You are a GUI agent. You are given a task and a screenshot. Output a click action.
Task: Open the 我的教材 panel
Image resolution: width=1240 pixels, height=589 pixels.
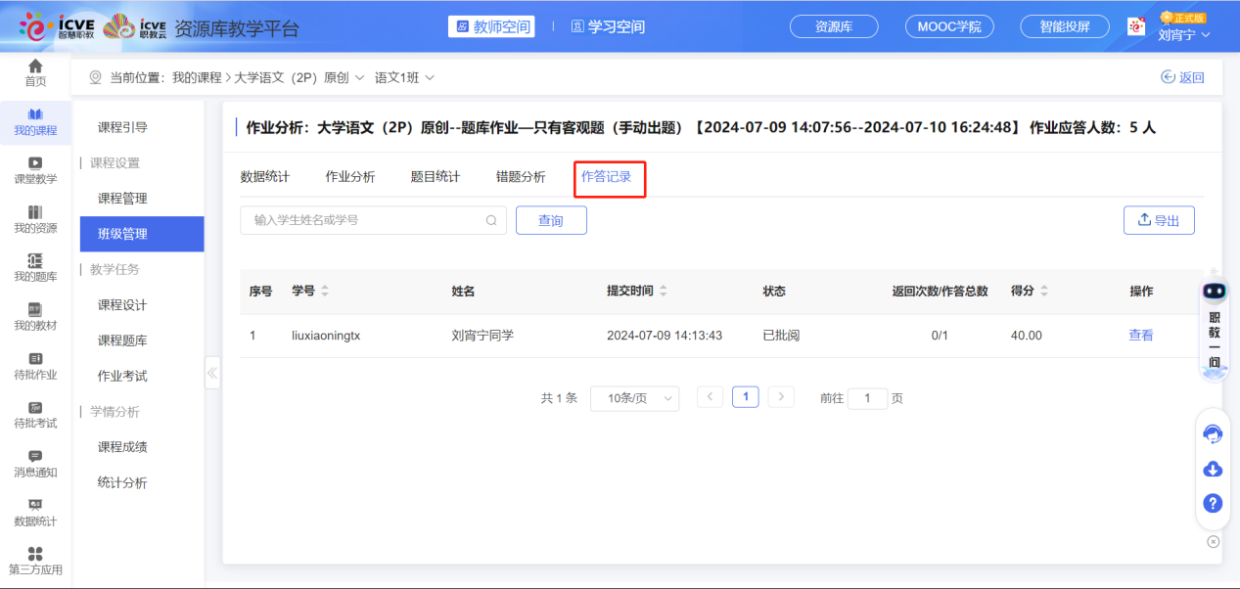[34, 316]
